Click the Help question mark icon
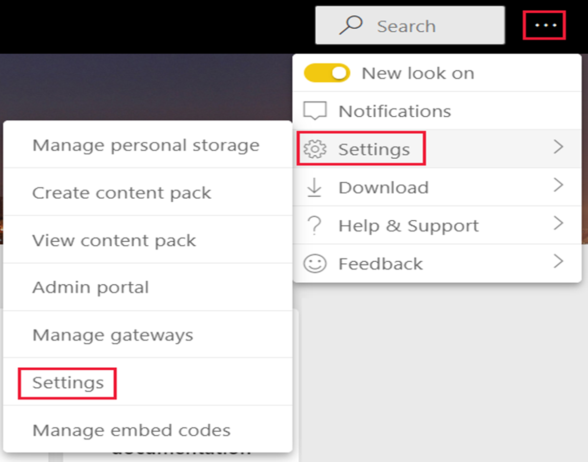Viewport: 588px width, 462px height. [314, 225]
